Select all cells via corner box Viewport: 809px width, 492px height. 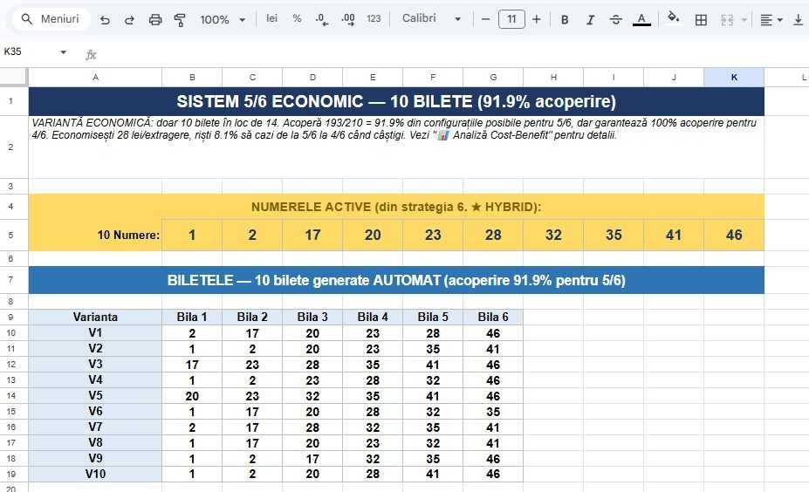click(x=14, y=77)
